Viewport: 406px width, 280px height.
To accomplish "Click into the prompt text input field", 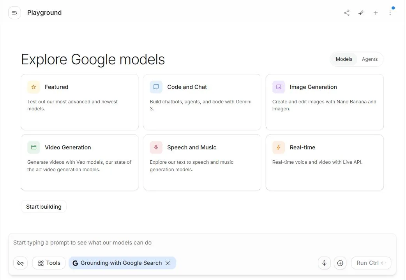I will pyautogui.click(x=202, y=243).
